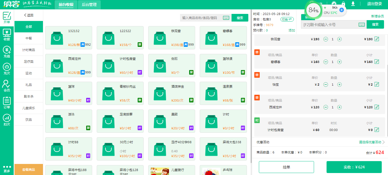
Task: Select the 足疗类 category
Action: point(28,62)
